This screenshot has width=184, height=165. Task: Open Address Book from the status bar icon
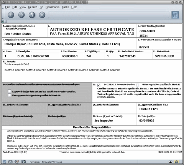[23, 162]
